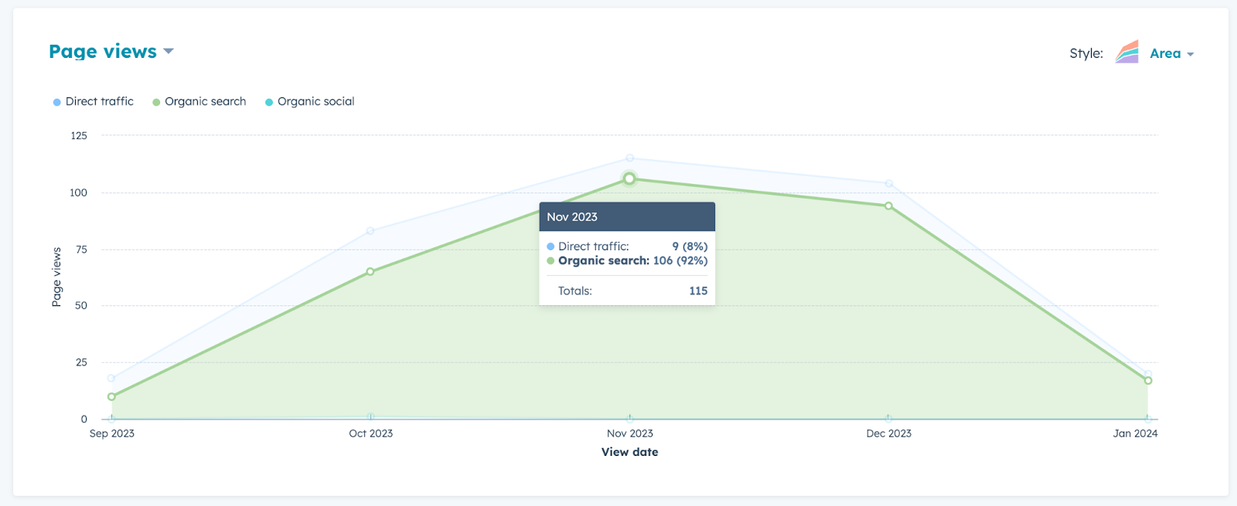Click the colorful Area chart style icon
This screenshot has height=506, width=1237.
pos(1127,53)
